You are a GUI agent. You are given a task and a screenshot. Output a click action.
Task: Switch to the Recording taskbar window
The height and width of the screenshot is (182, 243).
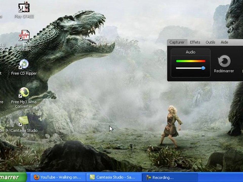click(170, 177)
